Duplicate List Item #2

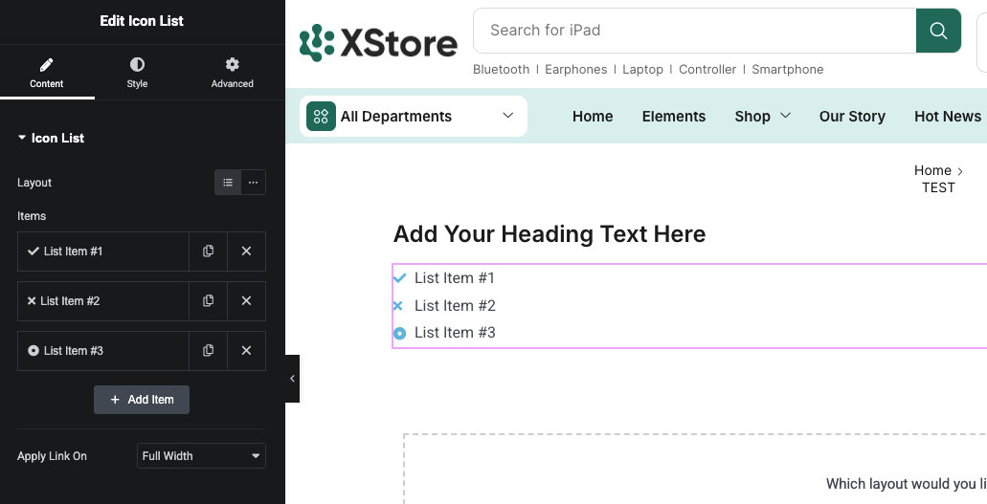pos(209,300)
